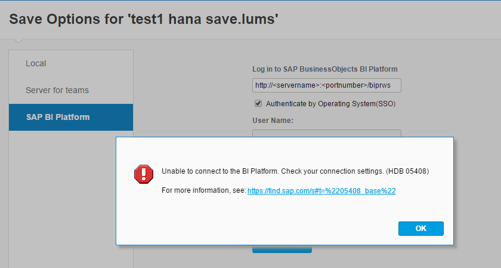Click the HDB 05408 error code
Screen dimensions: 501x268
coord(407,171)
